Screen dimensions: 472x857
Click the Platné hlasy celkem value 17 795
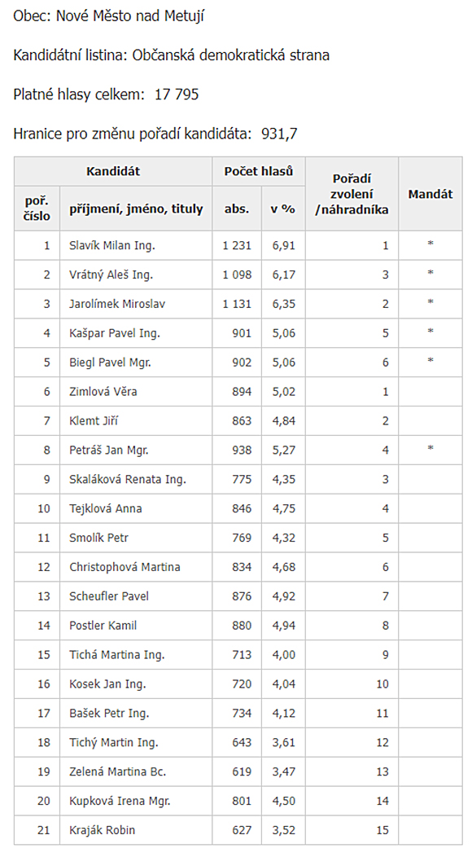point(177,94)
